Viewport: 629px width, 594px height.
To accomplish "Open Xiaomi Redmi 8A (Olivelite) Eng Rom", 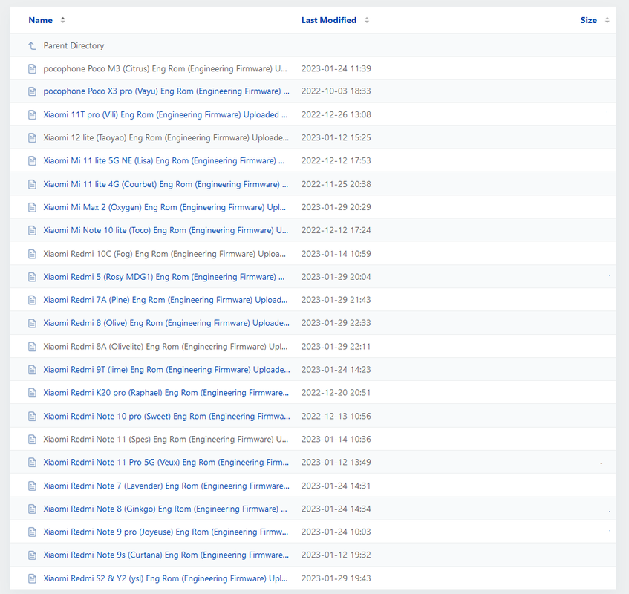I will [x=166, y=347].
